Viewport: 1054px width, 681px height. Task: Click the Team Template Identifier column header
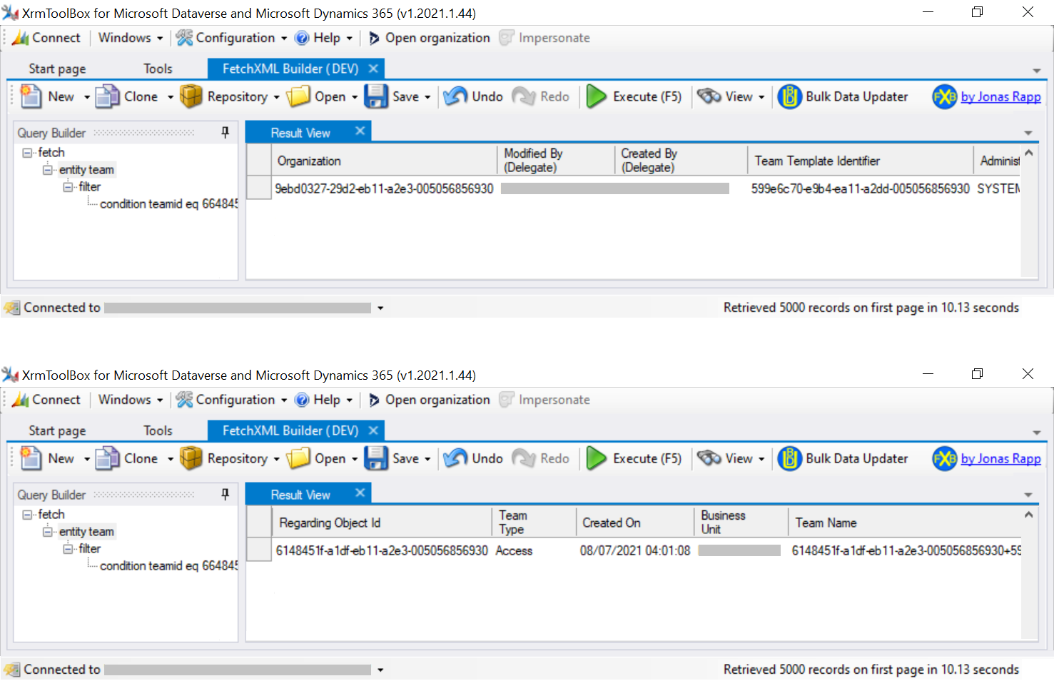pos(817,161)
